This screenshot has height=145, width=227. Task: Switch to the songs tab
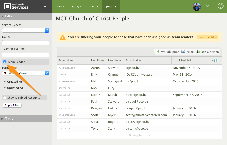(x=76, y=6)
